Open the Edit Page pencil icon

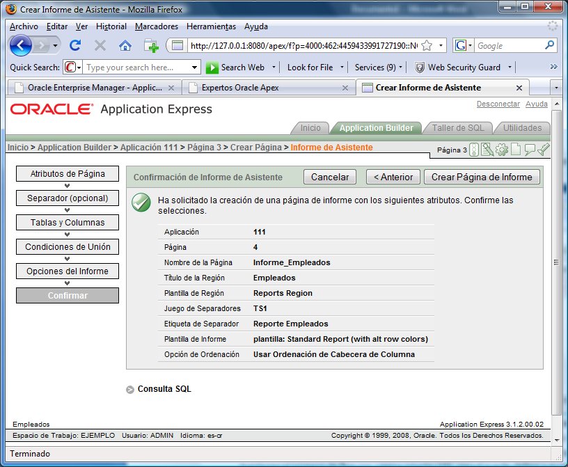487,150
